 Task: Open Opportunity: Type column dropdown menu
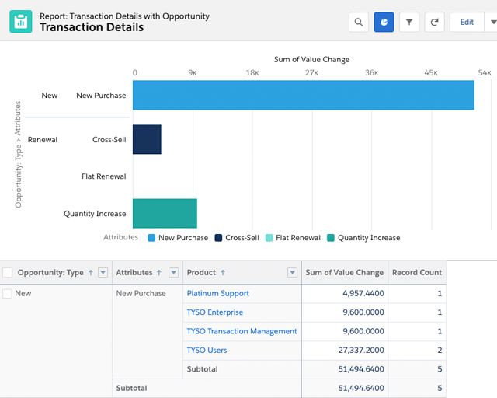pos(103,273)
